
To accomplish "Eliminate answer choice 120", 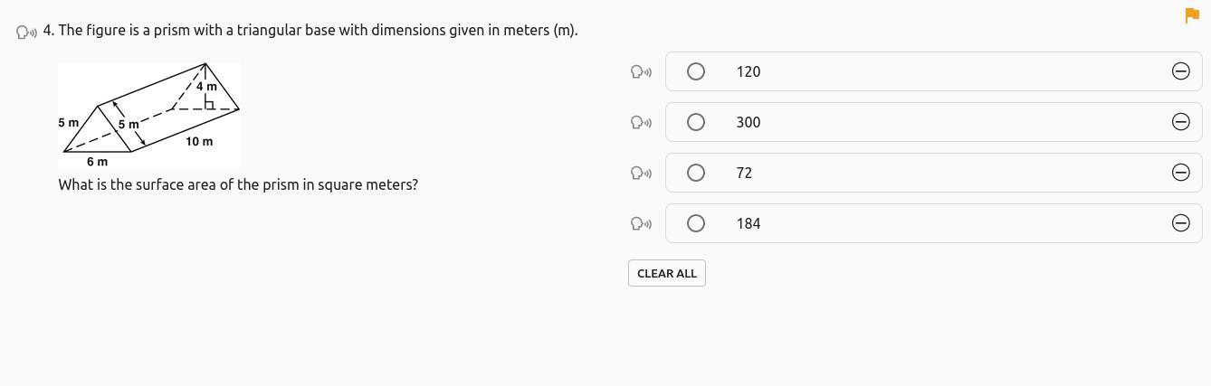I will (1180, 71).
